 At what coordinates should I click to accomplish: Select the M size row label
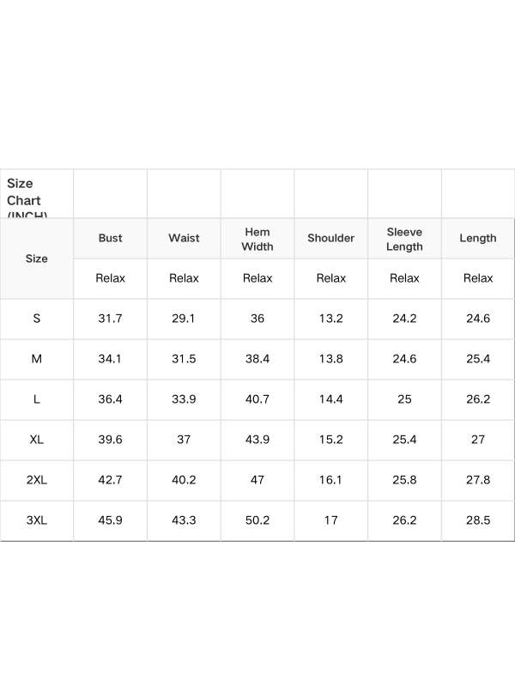(x=37, y=359)
